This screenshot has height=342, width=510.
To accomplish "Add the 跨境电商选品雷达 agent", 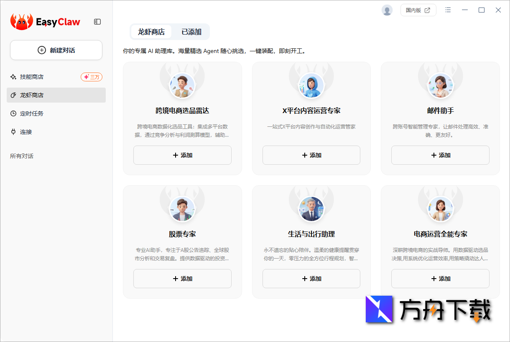I will 182,155.
